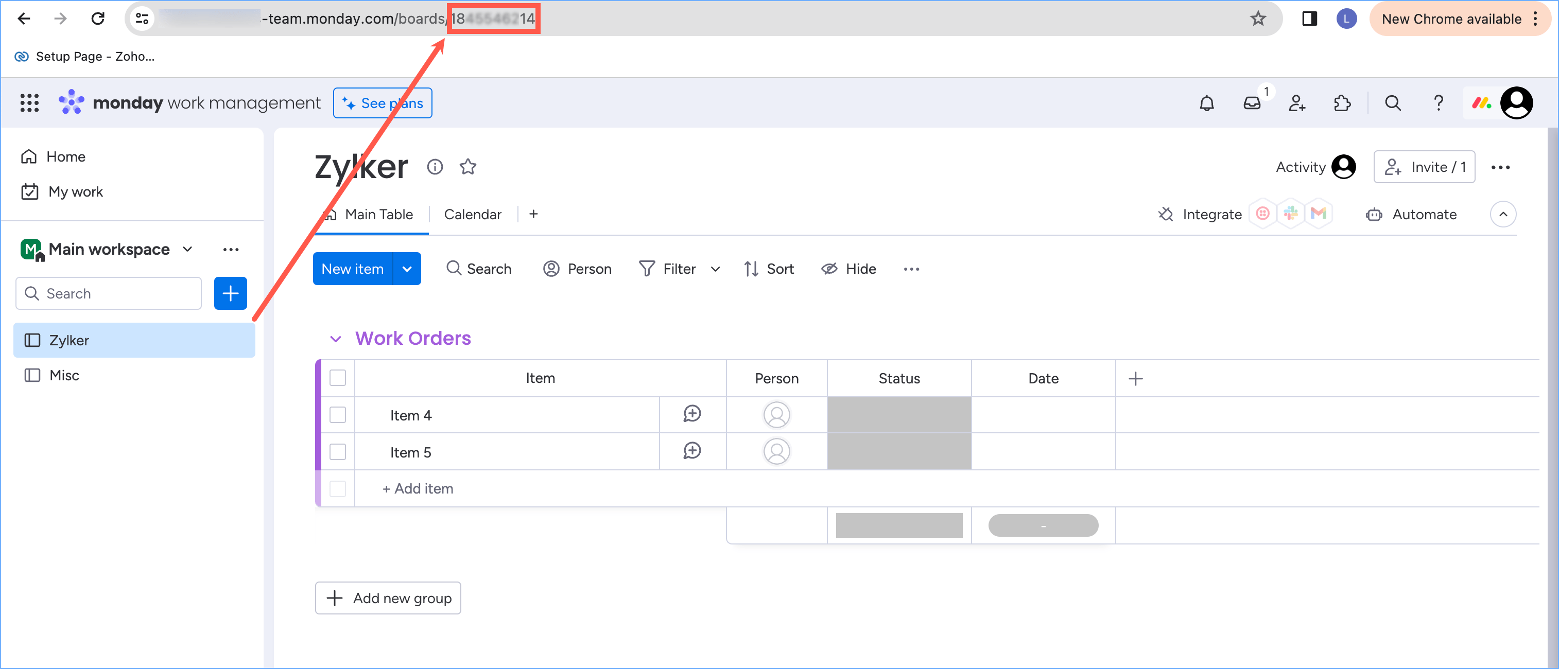Image resolution: width=1559 pixels, height=669 pixels.
Task: Collapse the Work Orders group
Action: (335, 339)
